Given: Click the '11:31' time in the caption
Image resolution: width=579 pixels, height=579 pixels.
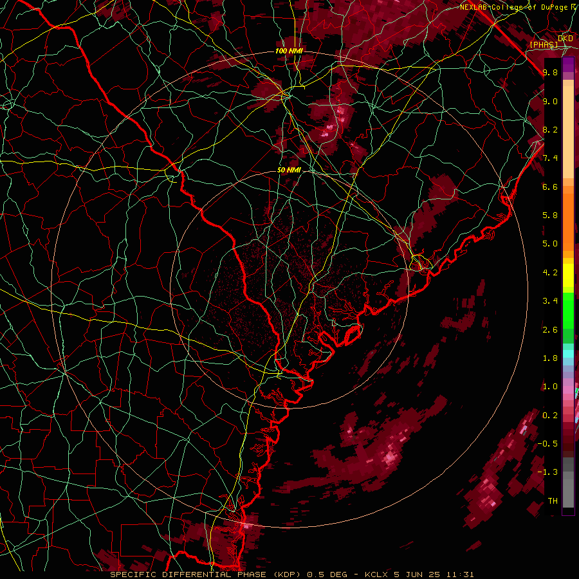Looking at the screenshot, I should tap(459, 574).
